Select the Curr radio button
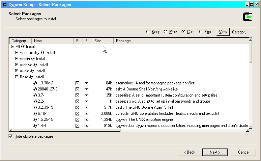This screenshot has width=261, height=161. (183, 32)
